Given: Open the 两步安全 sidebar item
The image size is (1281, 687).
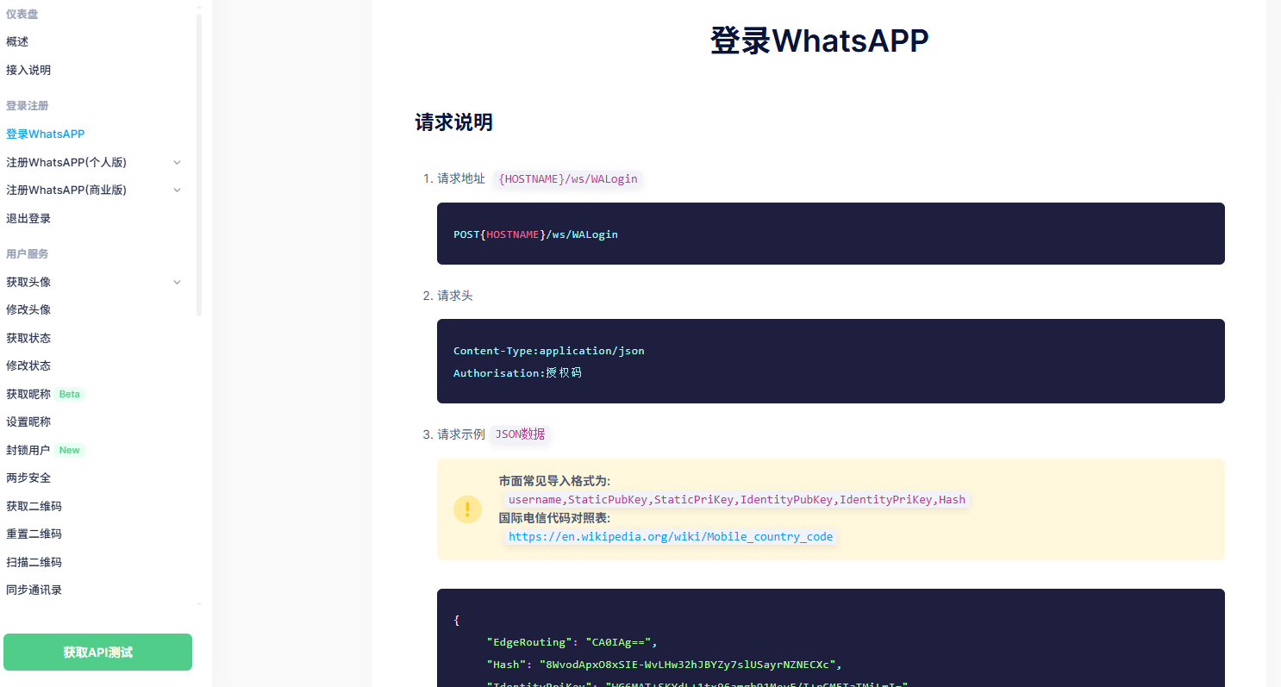Looking at the screenshot, I should 28,478.
